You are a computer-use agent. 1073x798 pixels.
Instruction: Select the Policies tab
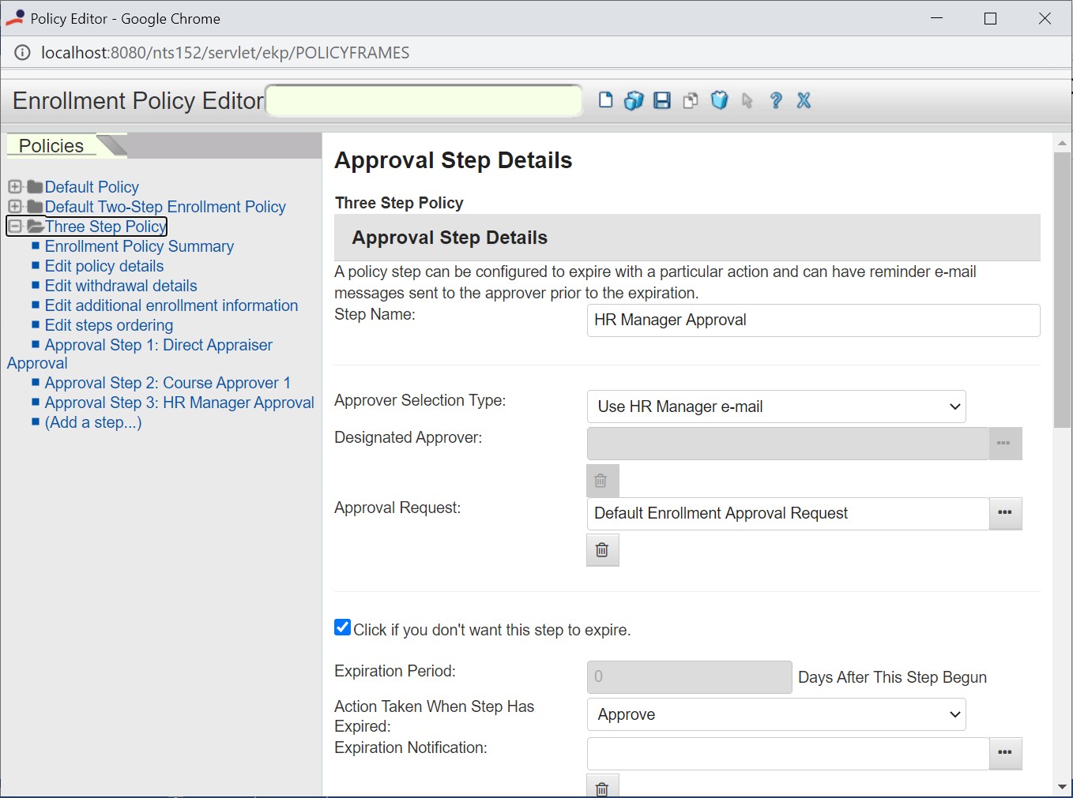point(51,146)
